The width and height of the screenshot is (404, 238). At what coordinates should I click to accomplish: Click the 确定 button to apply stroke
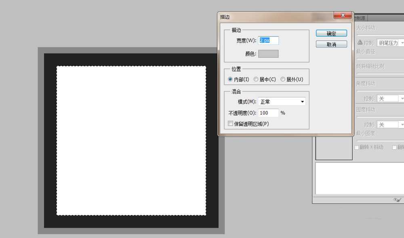pos(331,33)
